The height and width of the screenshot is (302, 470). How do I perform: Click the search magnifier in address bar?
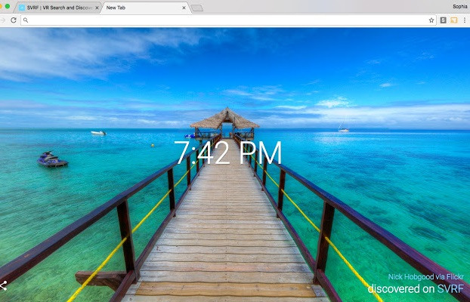pos(26,20)
